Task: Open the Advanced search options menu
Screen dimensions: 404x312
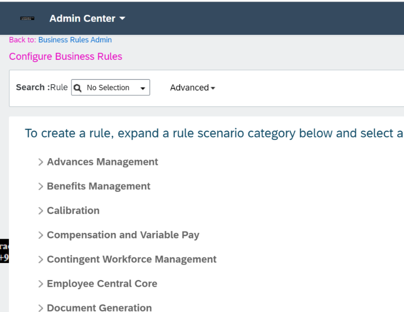Action: (x=193, y=88)
